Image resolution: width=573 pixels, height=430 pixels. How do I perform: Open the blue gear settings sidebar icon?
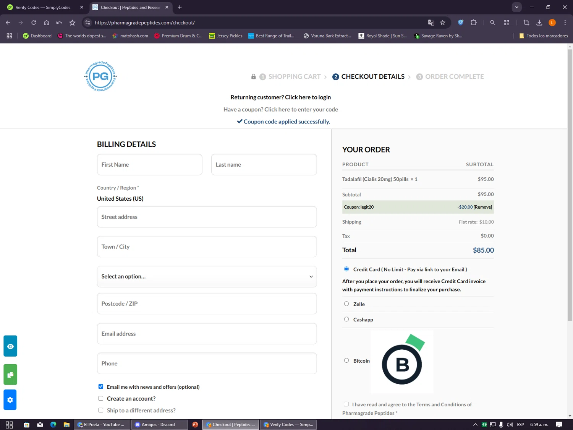[x=10, y=399]
